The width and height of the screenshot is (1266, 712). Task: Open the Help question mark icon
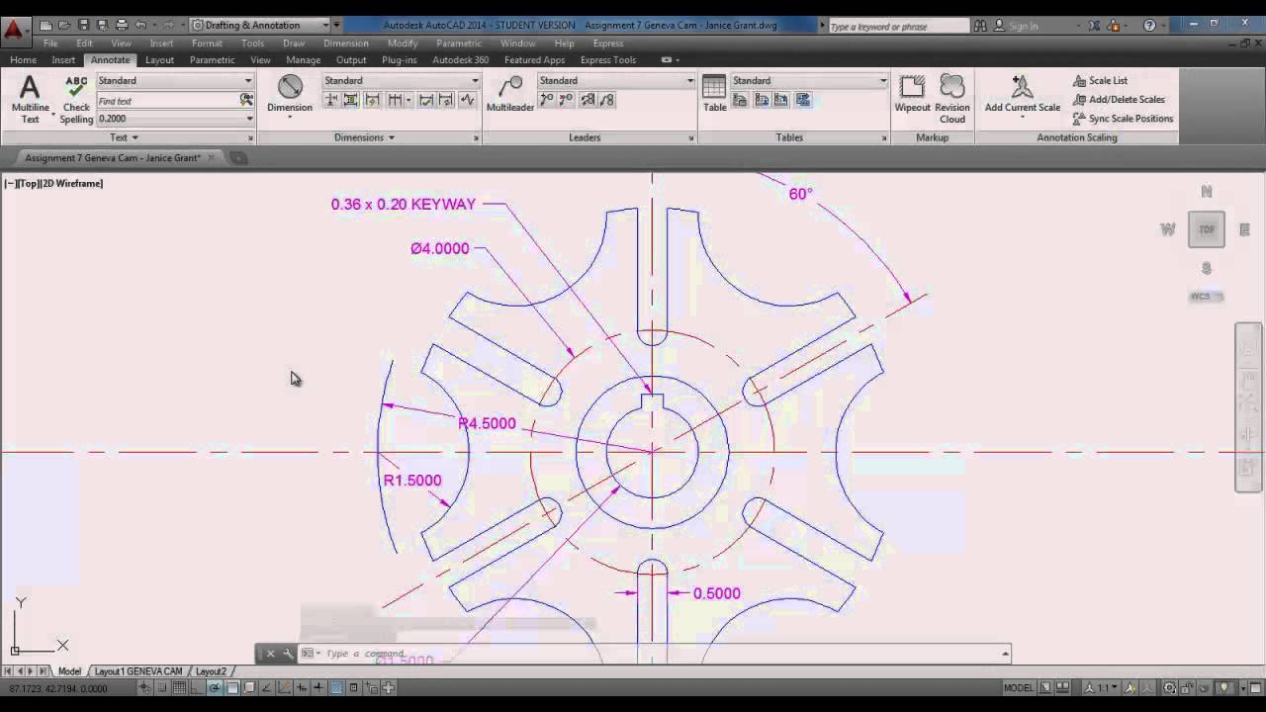pyautogui.click(x=1148, y=25)
